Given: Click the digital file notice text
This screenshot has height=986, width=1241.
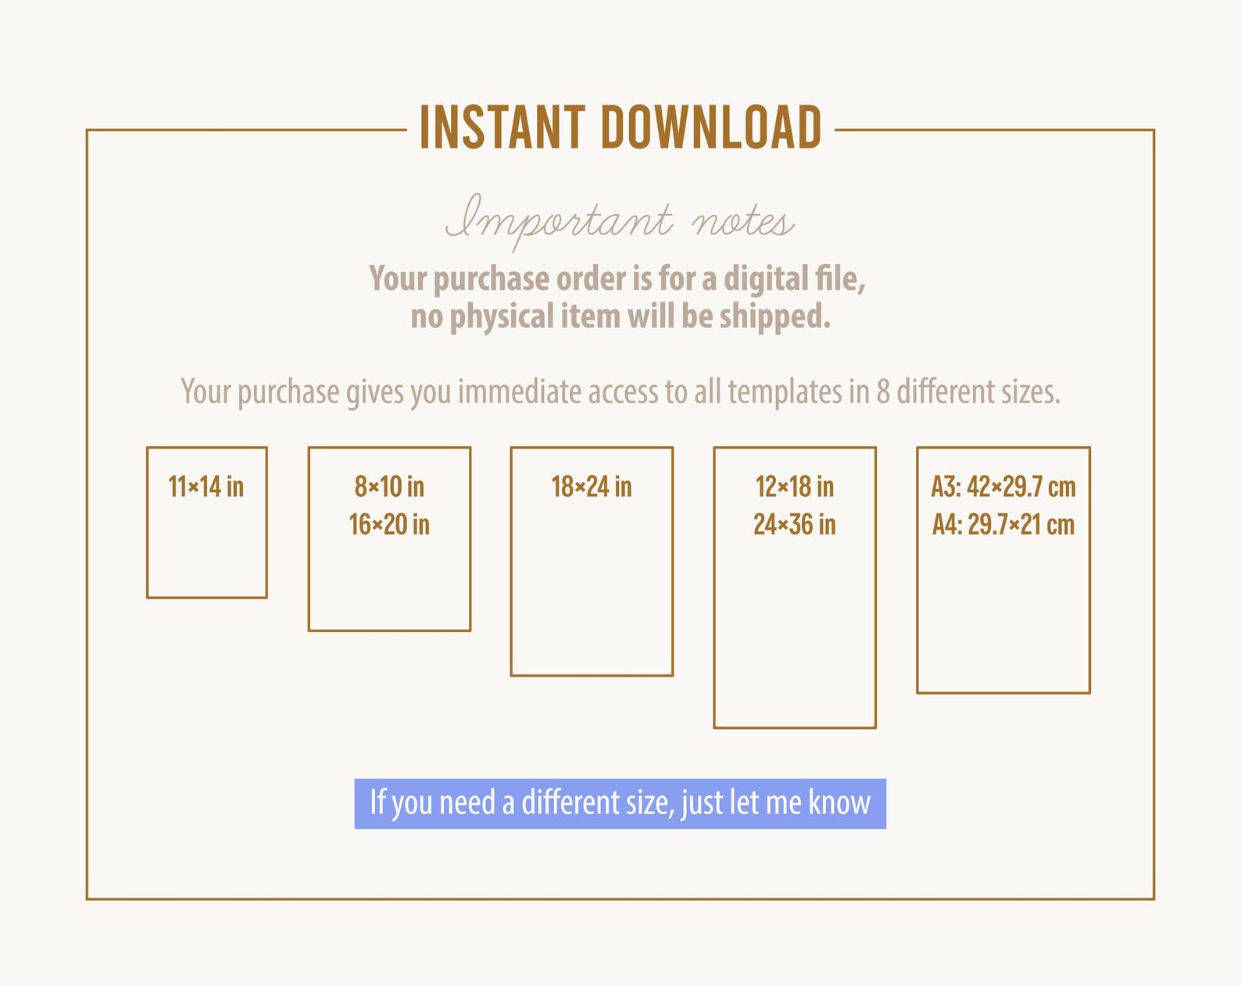Looking at the screenshot, I should pos(617,278).
